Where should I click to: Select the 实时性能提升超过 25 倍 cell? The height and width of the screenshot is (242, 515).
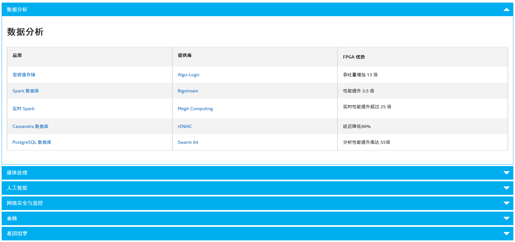tap(422, 108)
